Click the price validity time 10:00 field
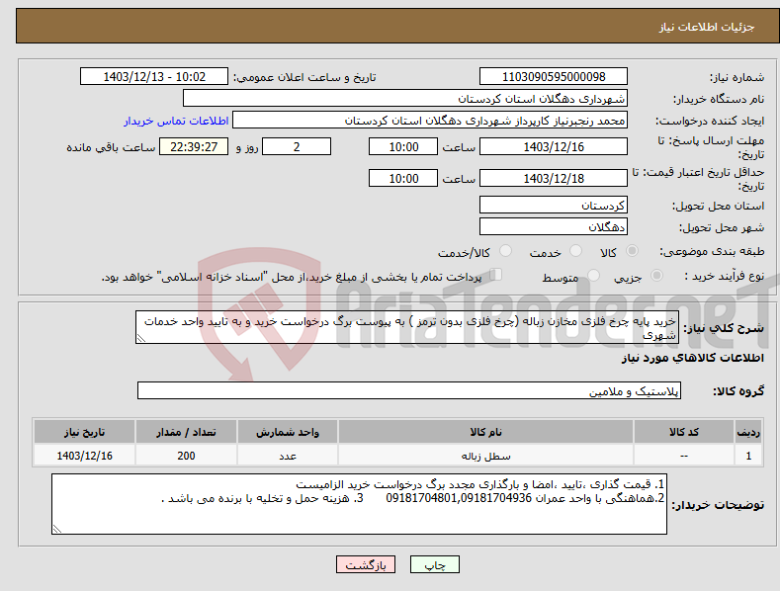780x591 pixels. (x=403, y=178)
